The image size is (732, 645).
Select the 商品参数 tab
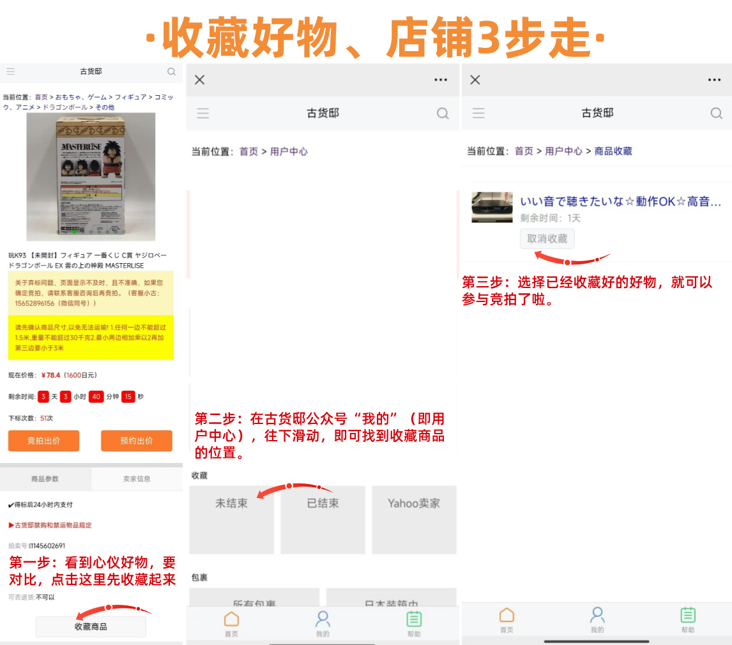pos(45,479)
